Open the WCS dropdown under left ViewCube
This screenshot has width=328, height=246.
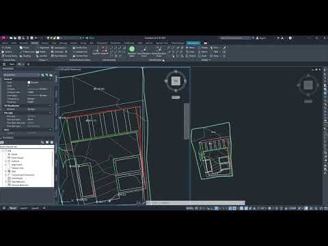[x=176, y=97]
